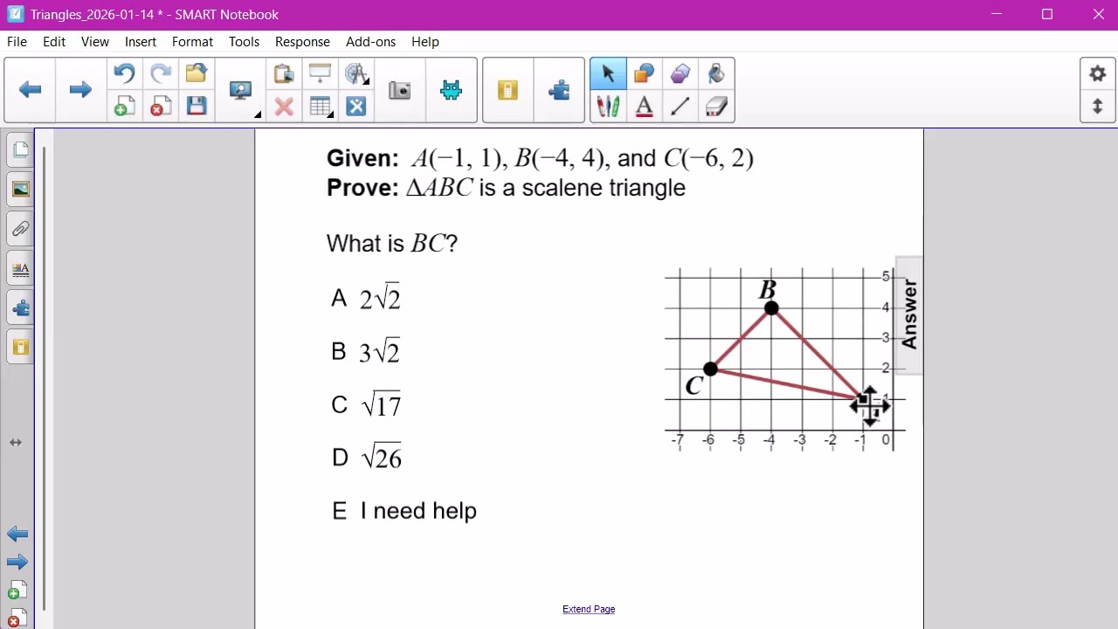Screen dimensions: 1118x629
Task: Open the Insert menu
Action: click(141, 42)
